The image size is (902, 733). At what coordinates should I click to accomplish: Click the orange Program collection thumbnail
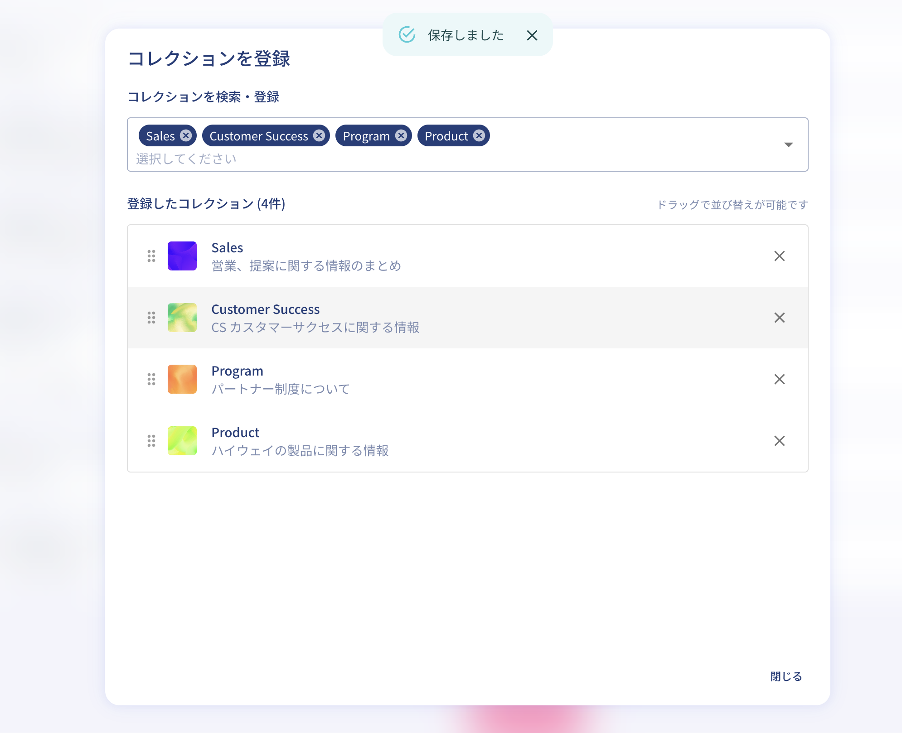[x=182, y=379]
